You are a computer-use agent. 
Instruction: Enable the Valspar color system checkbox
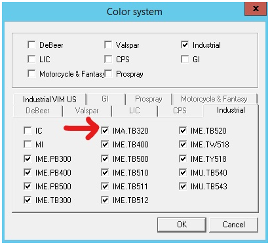108,45
